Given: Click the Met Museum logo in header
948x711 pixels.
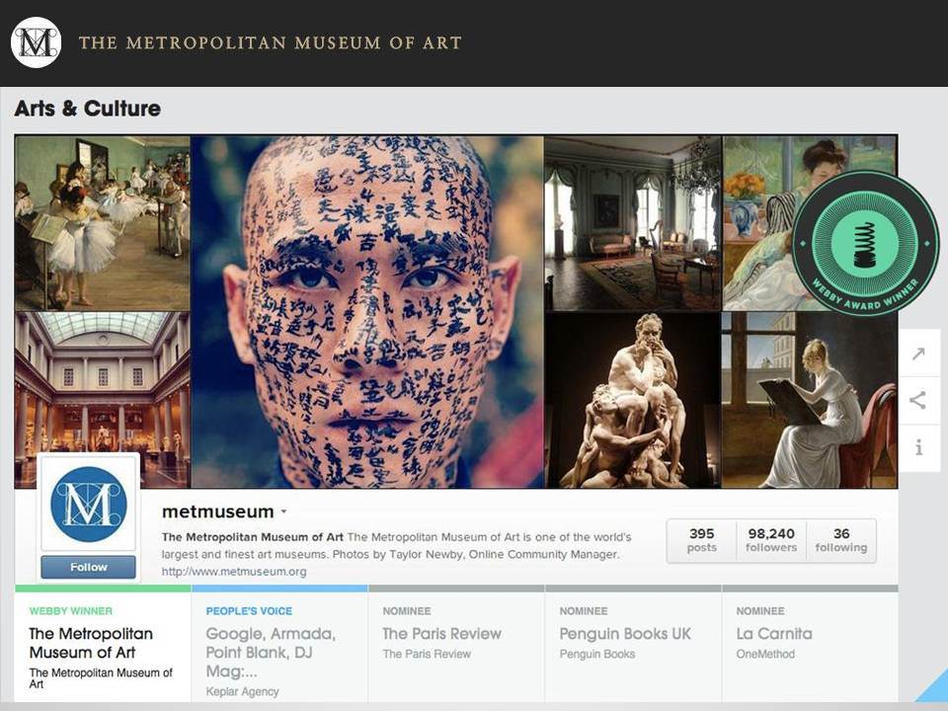Looking at the screenshot, I should (37, 42).
